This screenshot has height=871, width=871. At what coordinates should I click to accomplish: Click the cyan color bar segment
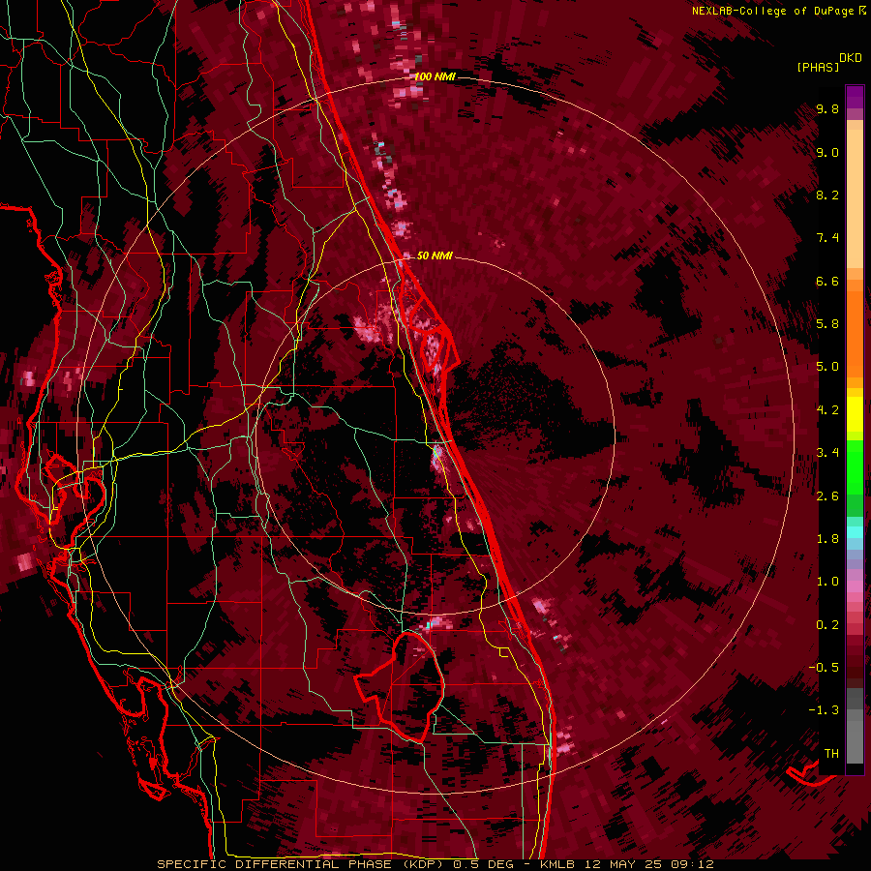(x=855, y=532)
